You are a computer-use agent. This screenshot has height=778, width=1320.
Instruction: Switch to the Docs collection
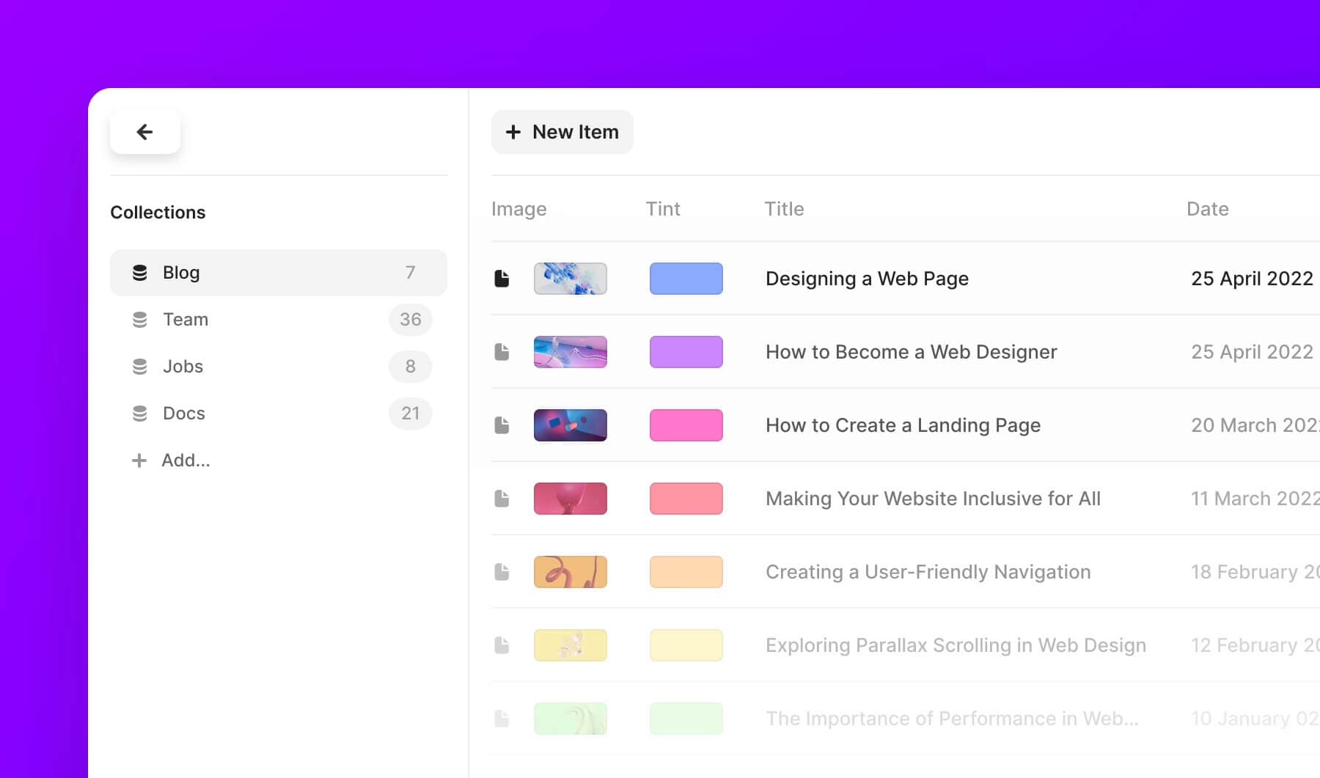[x=183, y=413]
